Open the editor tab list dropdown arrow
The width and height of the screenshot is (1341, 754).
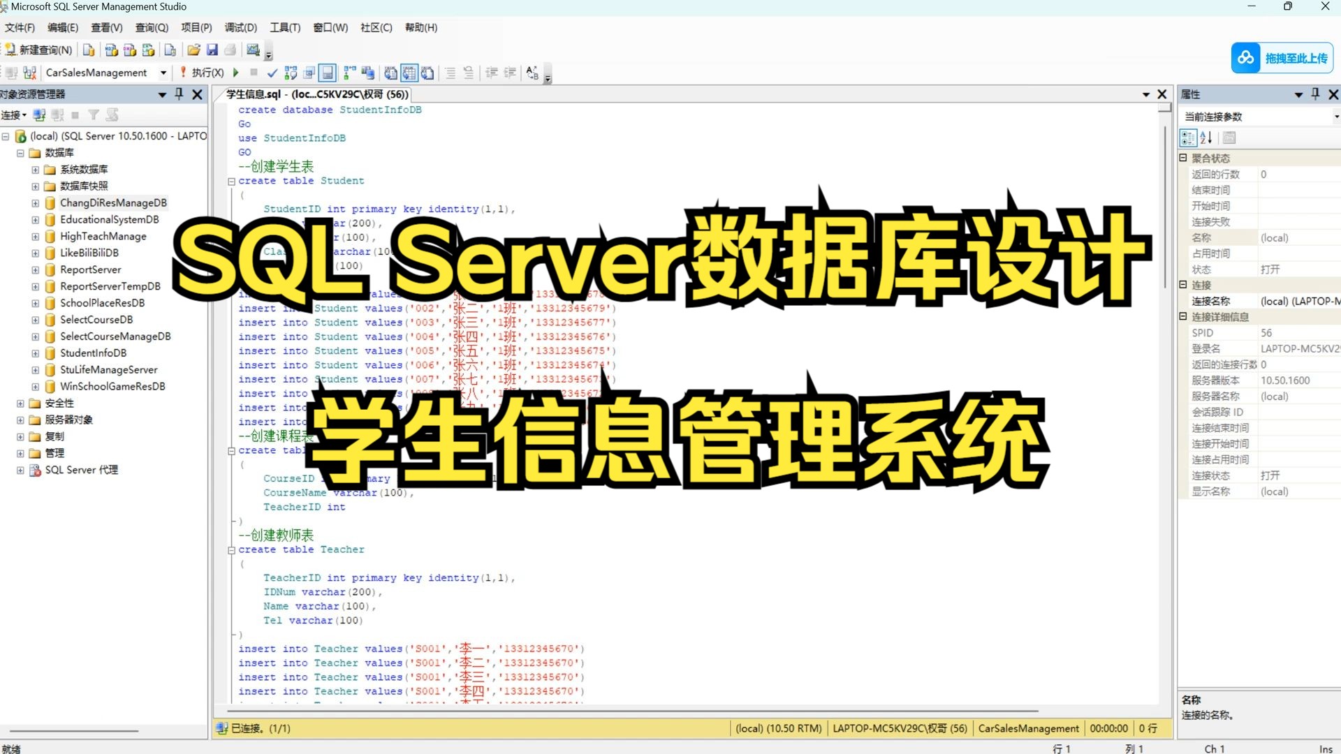pyautogui.click(x=1146, y=94)
